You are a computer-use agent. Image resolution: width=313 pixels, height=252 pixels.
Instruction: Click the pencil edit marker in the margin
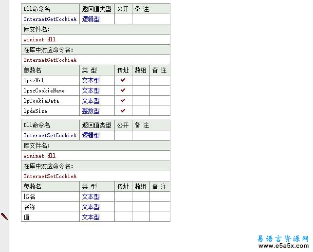click(x=4, y=216)
